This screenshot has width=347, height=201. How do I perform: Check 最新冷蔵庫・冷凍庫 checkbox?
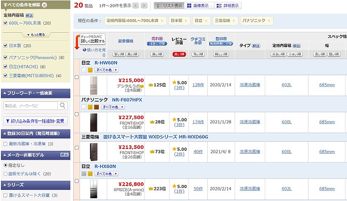point(5,144)
